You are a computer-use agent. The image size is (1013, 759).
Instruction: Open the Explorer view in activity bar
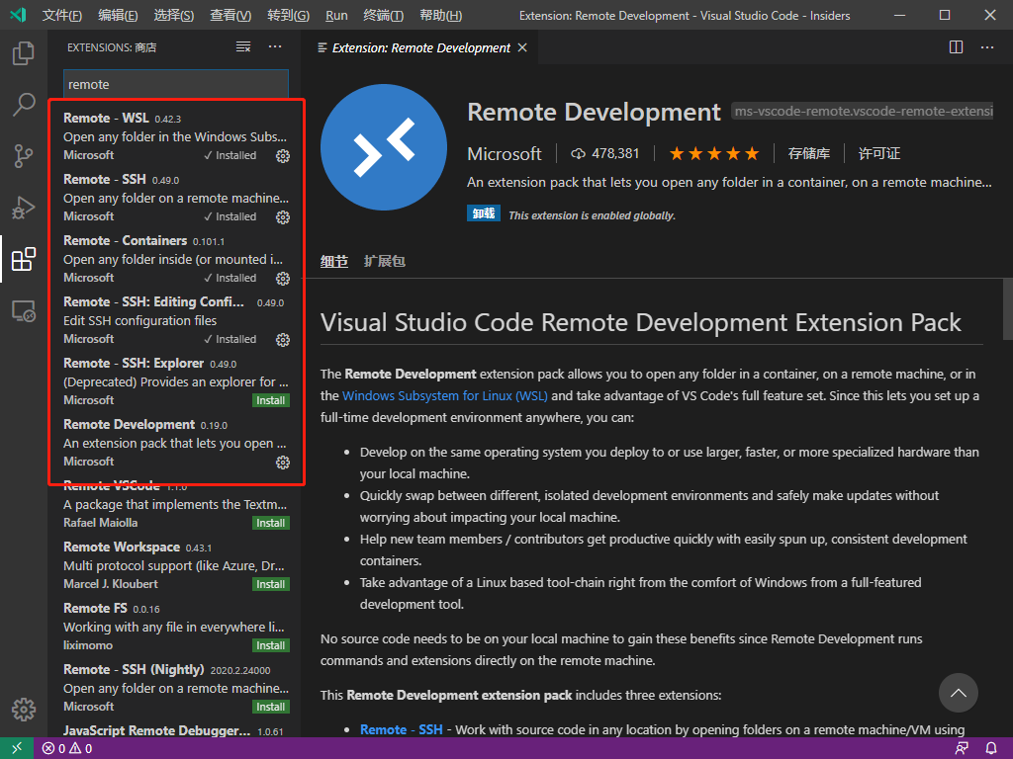[24, 53]
